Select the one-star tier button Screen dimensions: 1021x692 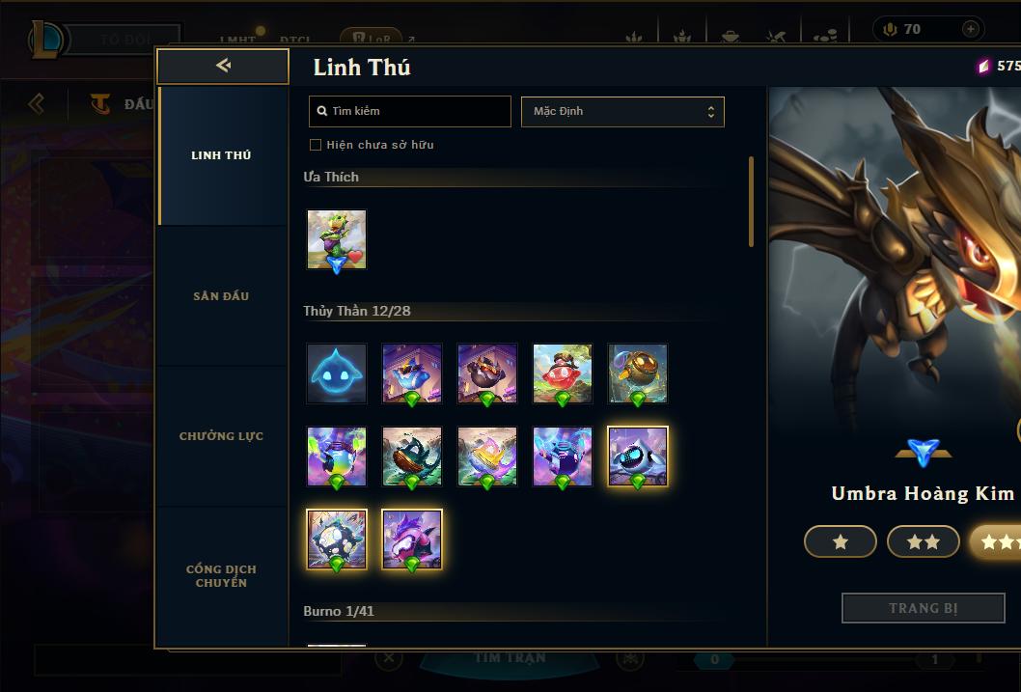[x=840, y=541]
